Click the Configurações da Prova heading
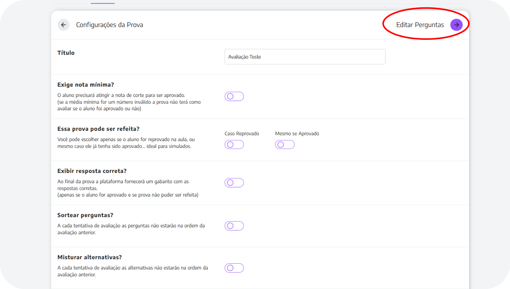This screenshot has height=289, width=510. tap(109, 25)
